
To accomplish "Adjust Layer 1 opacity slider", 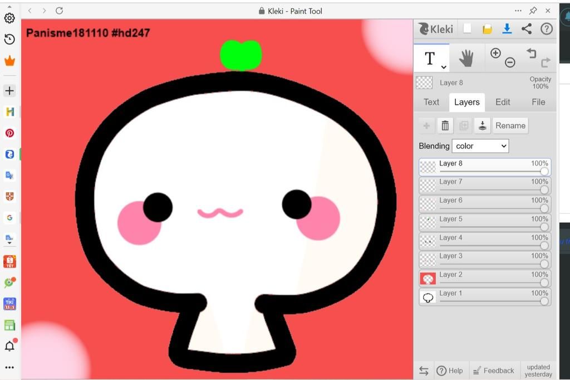I will 544,301.
